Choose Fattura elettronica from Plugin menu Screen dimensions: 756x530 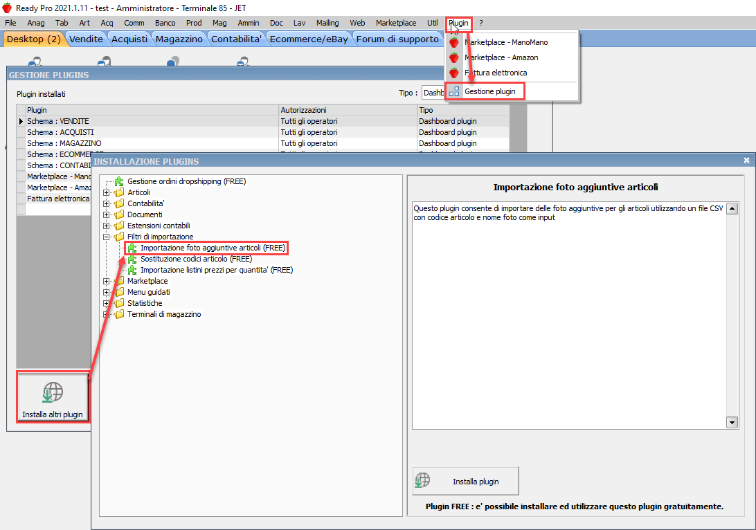point(495,73)
